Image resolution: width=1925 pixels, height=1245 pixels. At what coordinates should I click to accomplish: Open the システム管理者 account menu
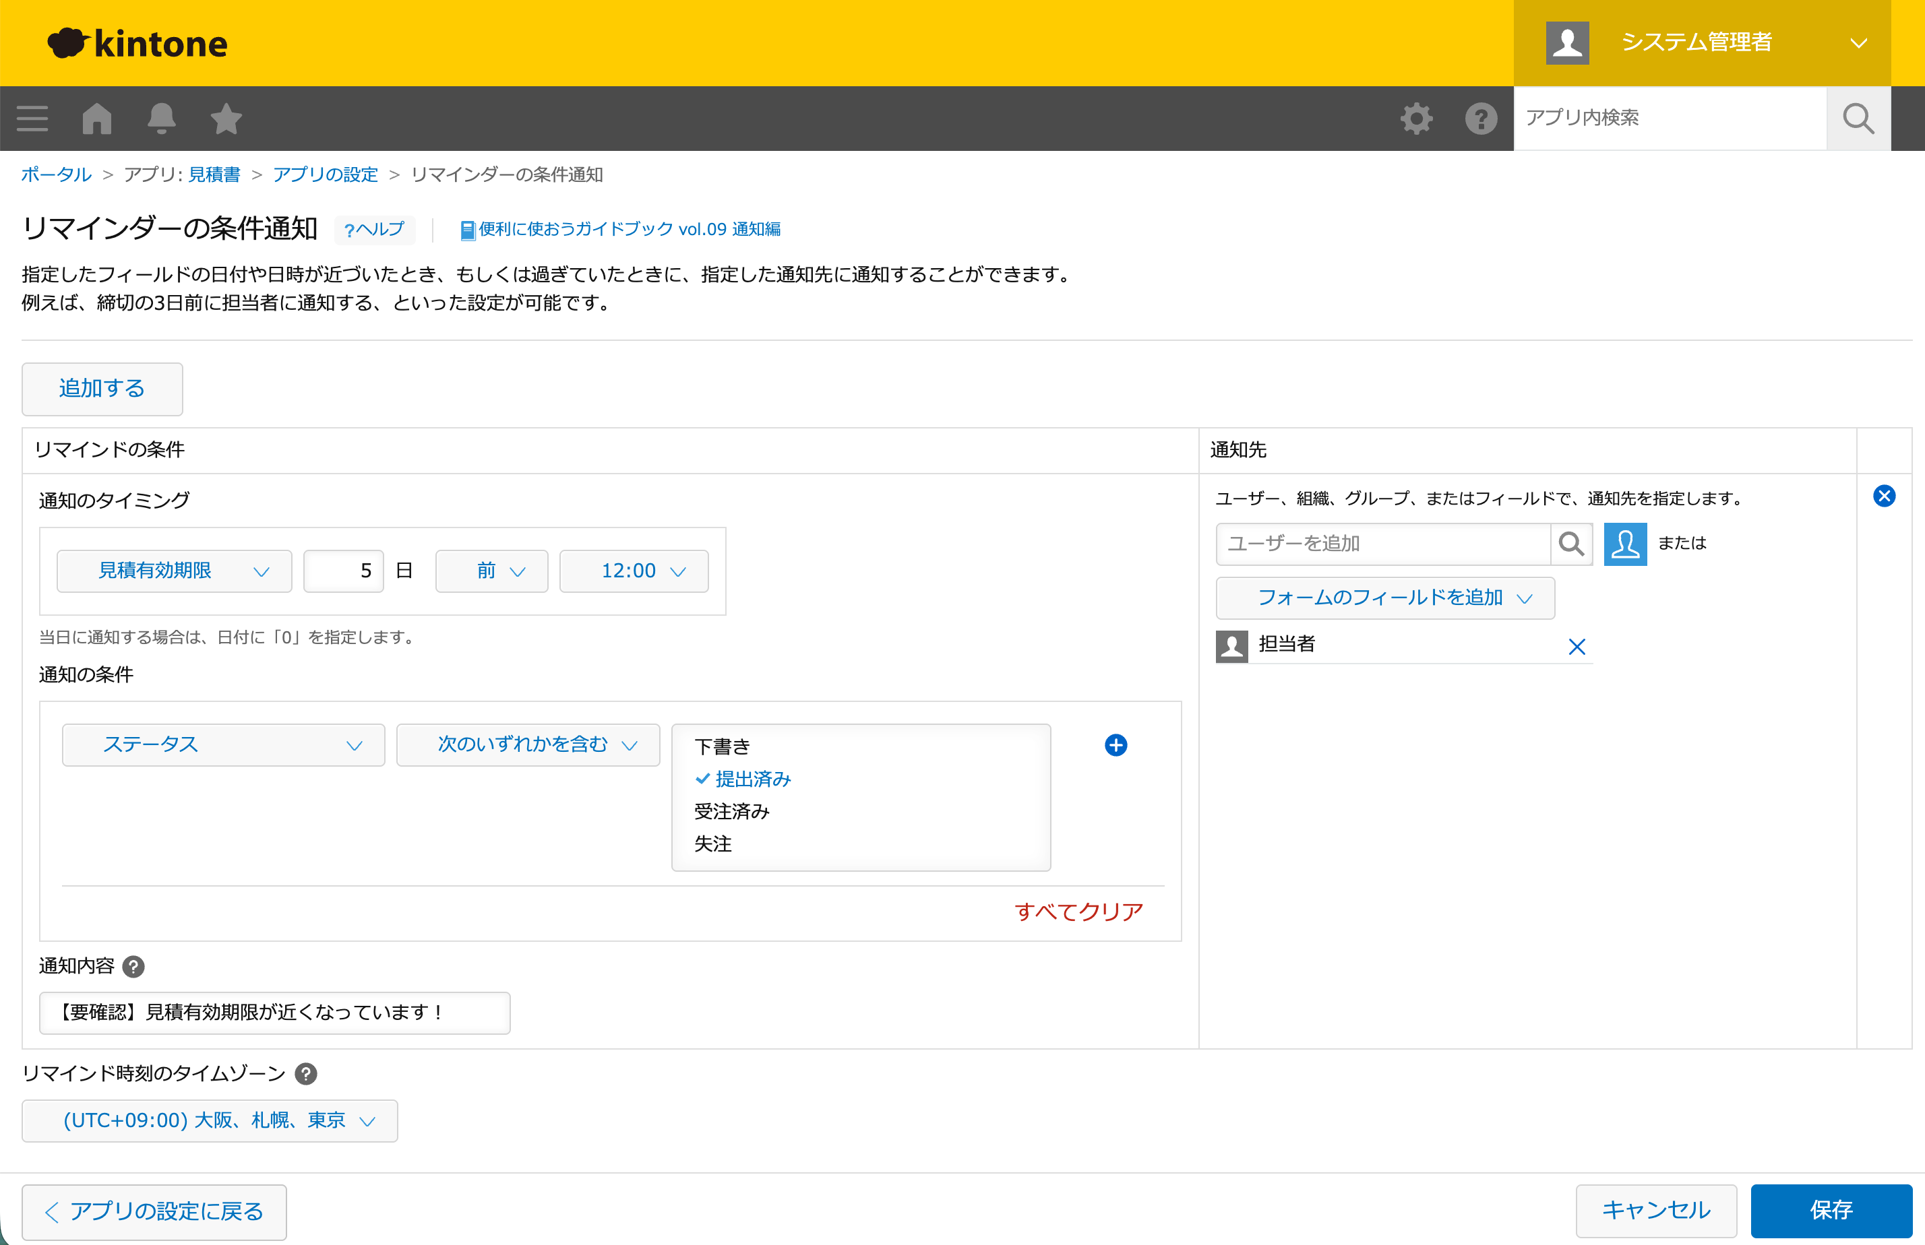click(1696, 42)
